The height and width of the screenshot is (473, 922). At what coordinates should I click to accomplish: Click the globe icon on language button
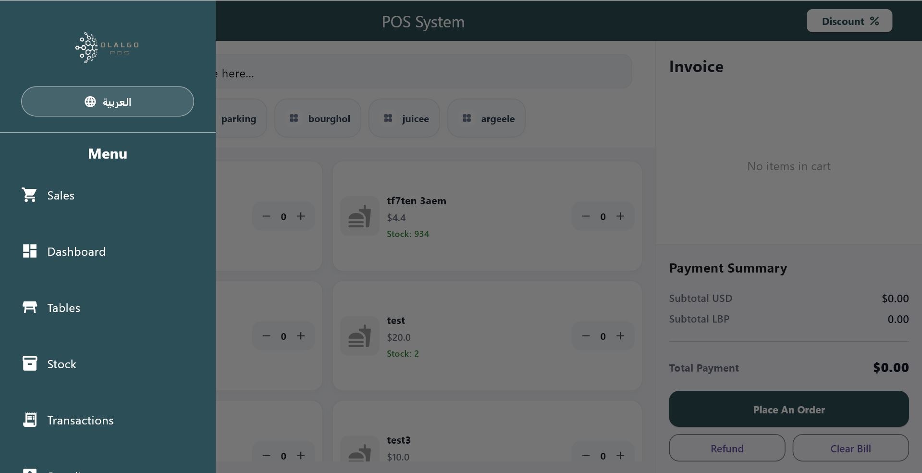coord(90,101)
